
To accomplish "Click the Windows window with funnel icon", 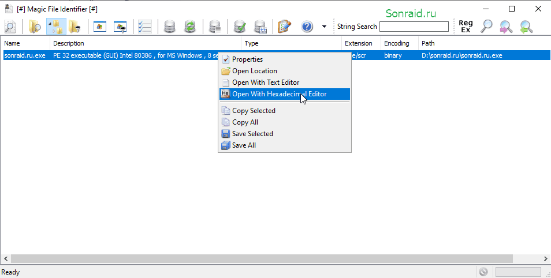I will click(x=121, y=27).
